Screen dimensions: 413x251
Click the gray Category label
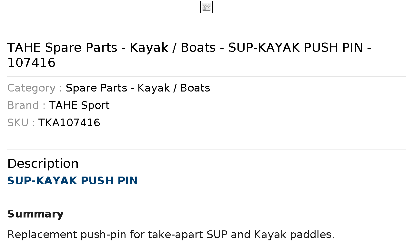[x=35, y=88]
